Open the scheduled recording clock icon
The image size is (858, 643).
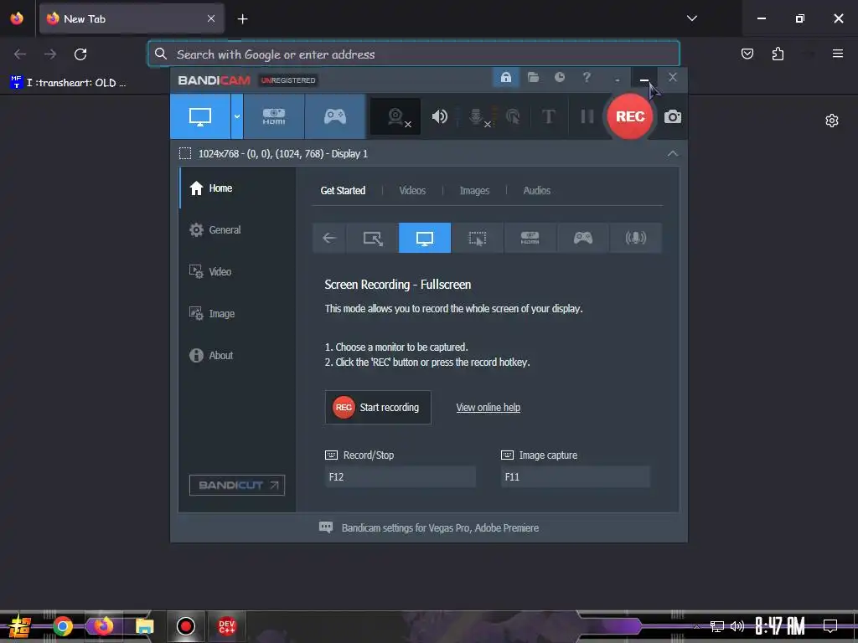pos(559,77)
